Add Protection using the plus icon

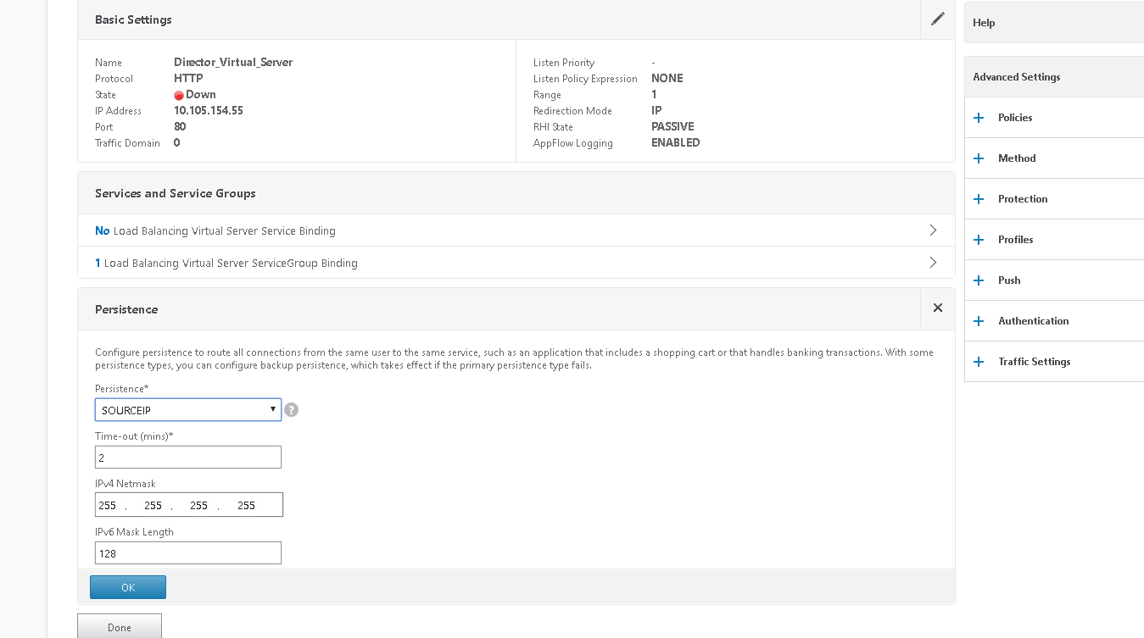tap(979, 199)
